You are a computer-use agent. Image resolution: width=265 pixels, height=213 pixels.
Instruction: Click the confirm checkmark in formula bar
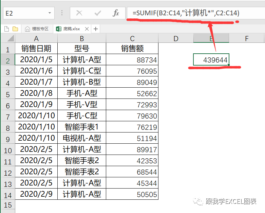pos(98,13)
